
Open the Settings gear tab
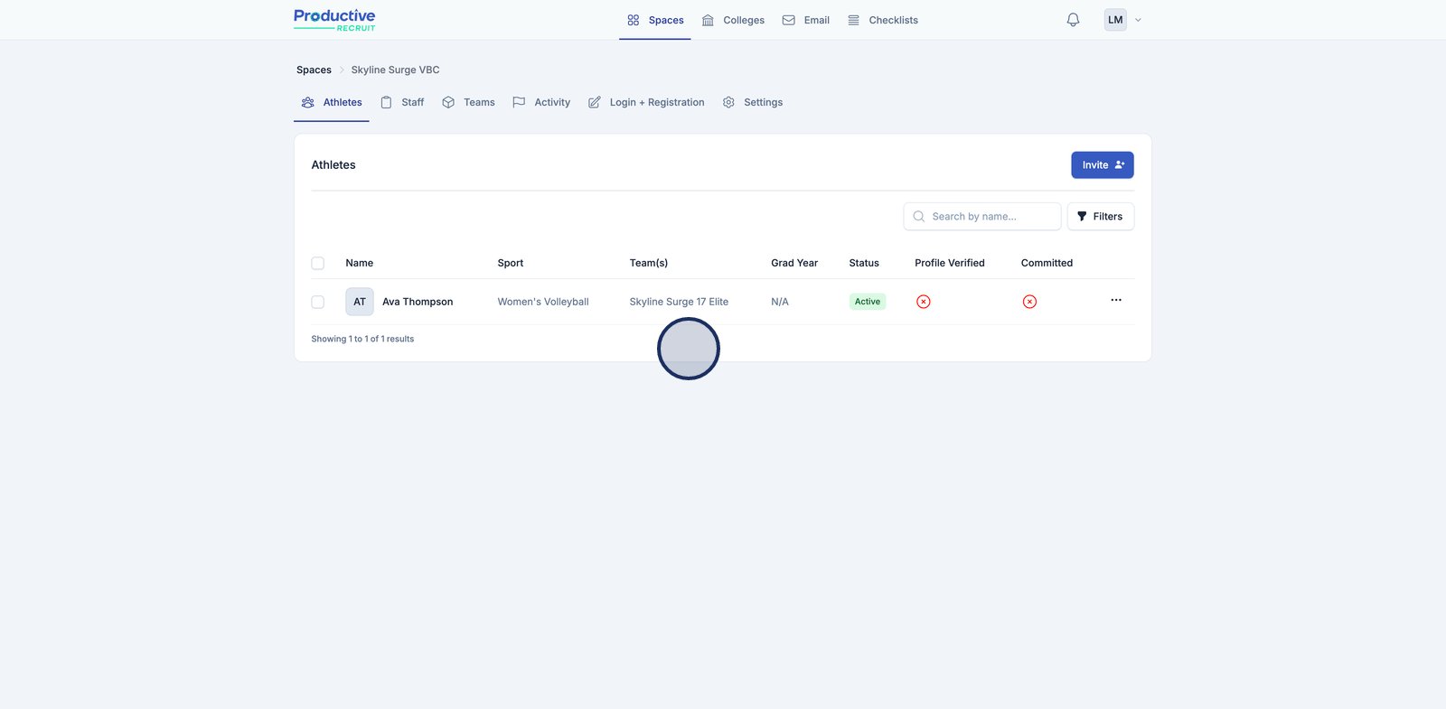coord(753,102)
